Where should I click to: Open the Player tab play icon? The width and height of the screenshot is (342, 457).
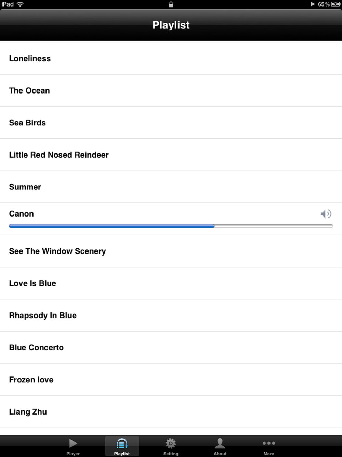[73, 443]
